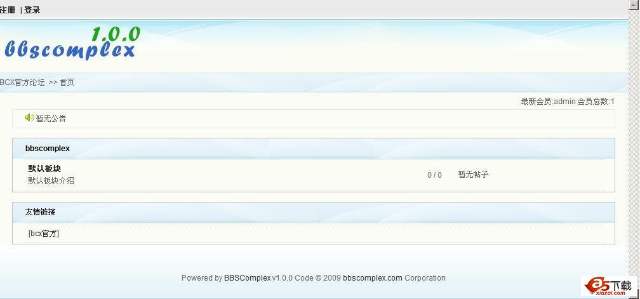Open the 默认板块 forum board
Screen dimensions: 640x299
click(44, 168)
